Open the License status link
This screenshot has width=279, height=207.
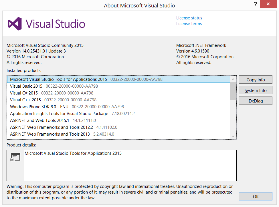point(189,18)
